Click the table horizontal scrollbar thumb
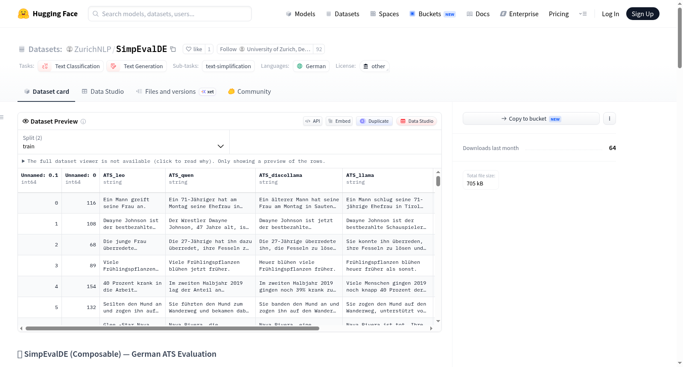683x367 pixels. pos(172,328)
